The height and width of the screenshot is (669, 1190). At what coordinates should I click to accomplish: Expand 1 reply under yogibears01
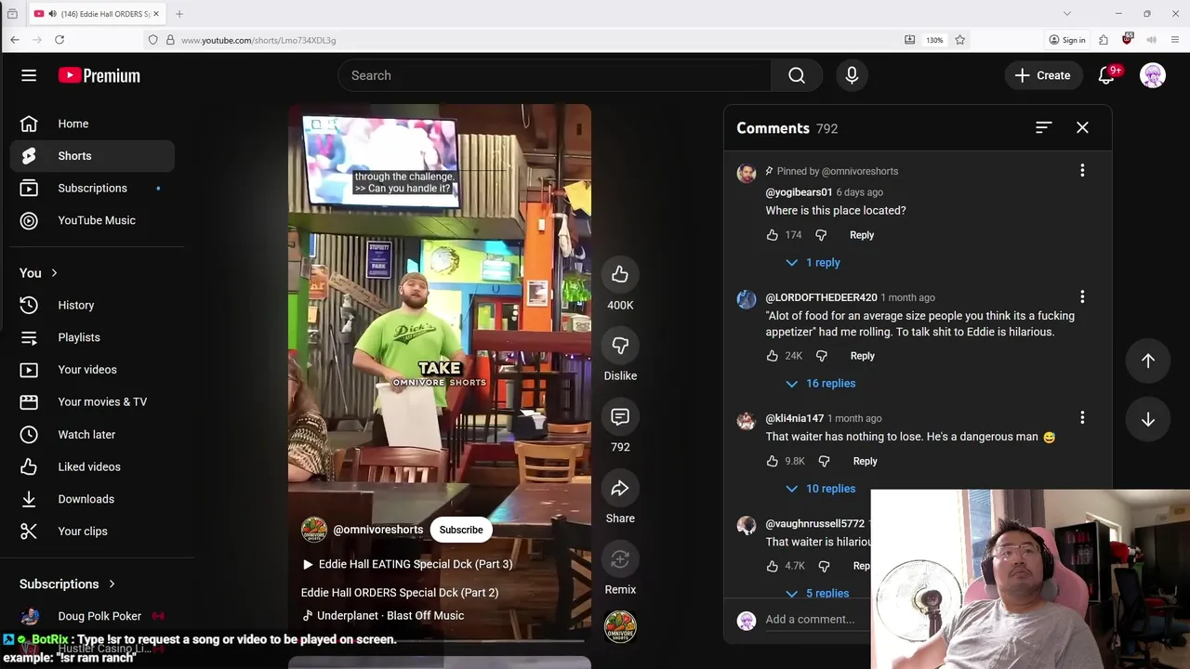pos(813,263)
